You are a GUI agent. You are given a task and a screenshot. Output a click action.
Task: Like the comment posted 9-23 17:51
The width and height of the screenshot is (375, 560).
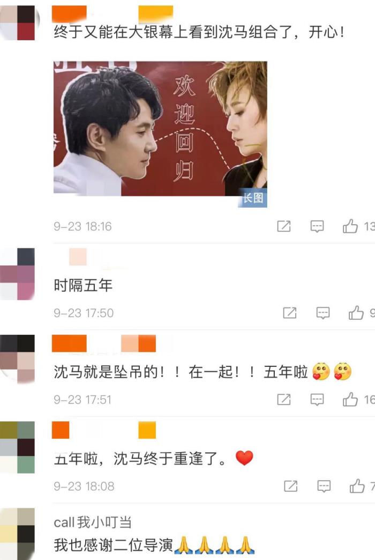pos(350,399)
